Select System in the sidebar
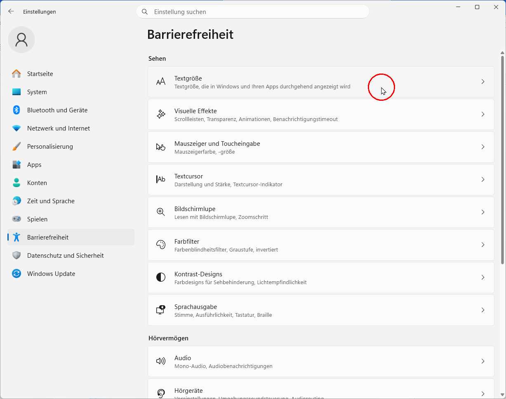The width and height of the screenshot is (506, 399). 71,92
